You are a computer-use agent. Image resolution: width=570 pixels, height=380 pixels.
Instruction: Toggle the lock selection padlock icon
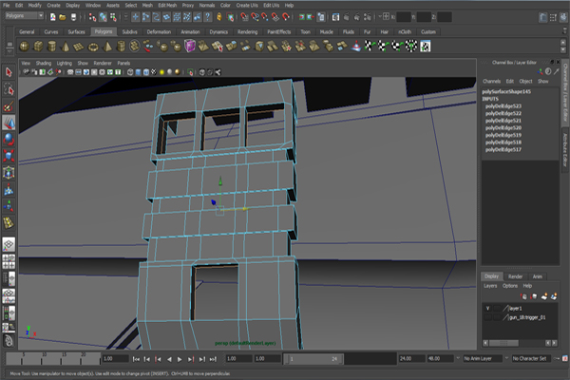click(x=219, y=17)
